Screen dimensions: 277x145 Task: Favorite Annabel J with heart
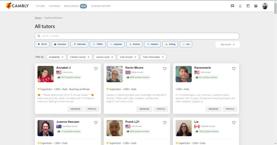95,68
